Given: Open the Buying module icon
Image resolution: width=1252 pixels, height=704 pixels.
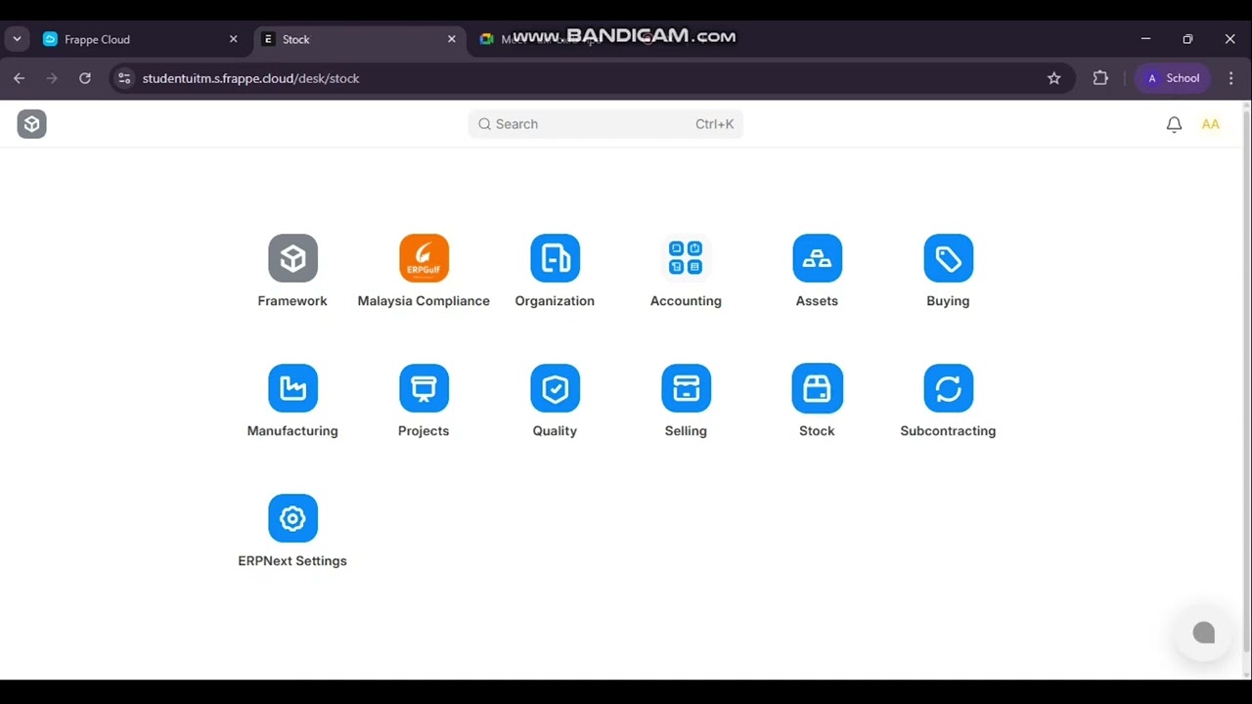Looking at the screenshot, I should click(x=948, y=258).
